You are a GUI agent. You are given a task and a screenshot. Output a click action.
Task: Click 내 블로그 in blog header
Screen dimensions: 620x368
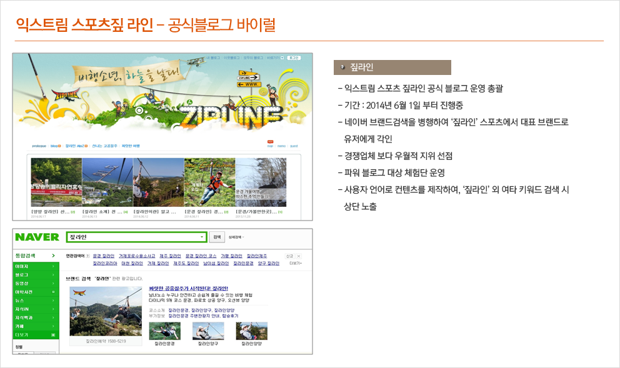point(212,57)
